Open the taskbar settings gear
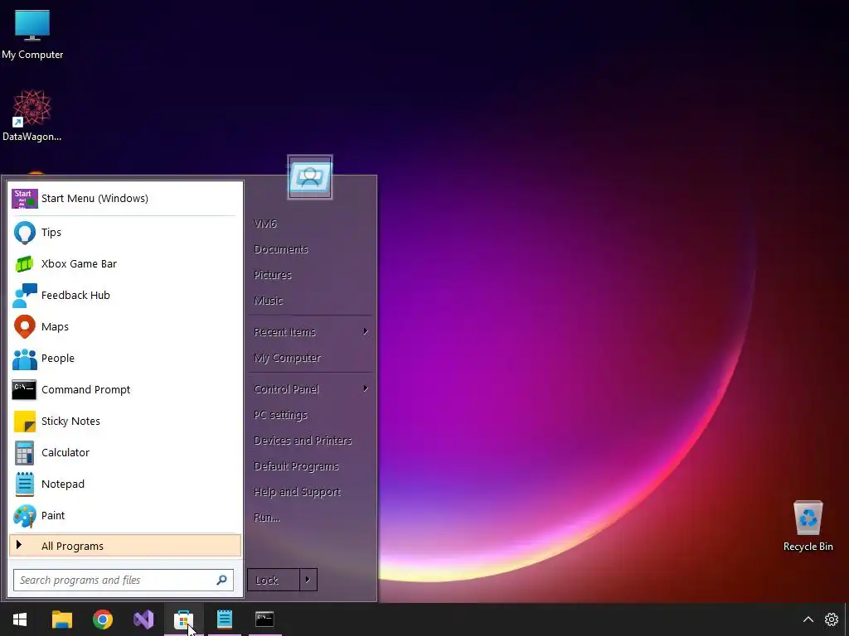 pyautogui.click(x=831, y=619)
